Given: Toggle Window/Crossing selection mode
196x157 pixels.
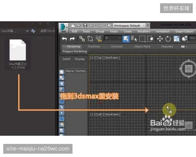Looking at the screenshot, I should coord(150,39).
